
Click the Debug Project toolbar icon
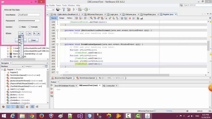click(x=80, y=9)
